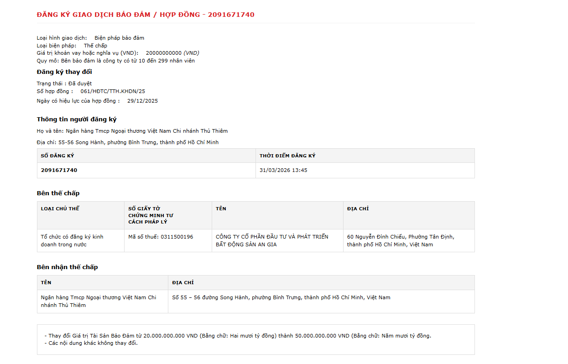Click the red page title ending 2091671740
The image size is (568, 364).
[x=146, y=15]
